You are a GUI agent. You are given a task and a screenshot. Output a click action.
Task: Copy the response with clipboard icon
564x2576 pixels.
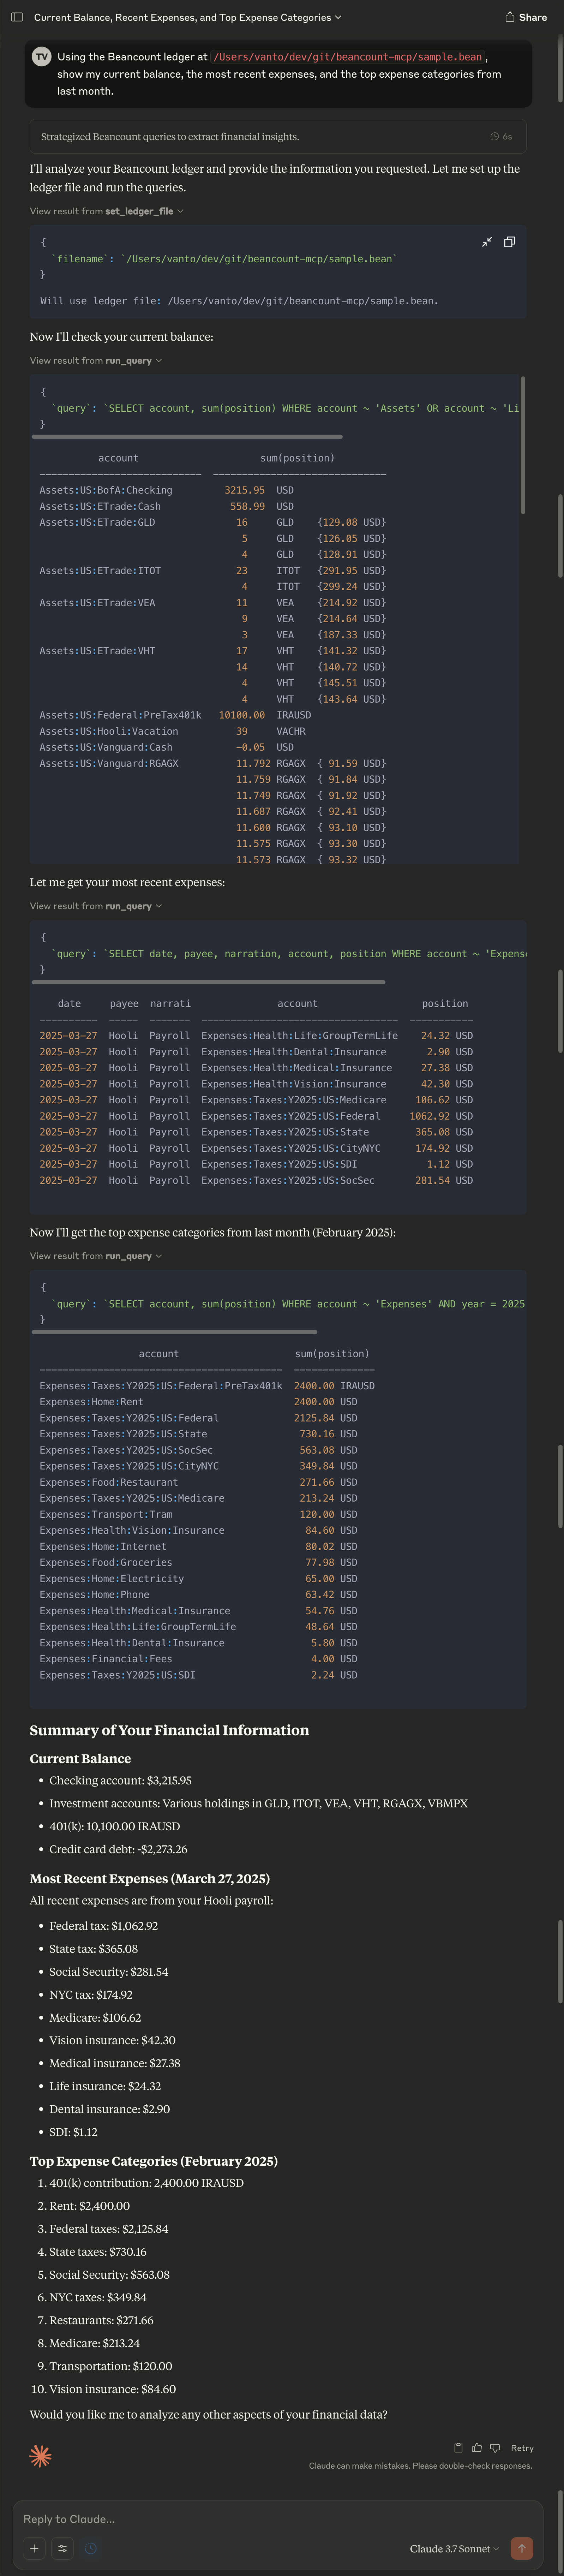[458, 2448]
